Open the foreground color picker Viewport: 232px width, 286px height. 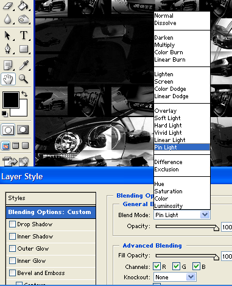(x=11, y=99)
